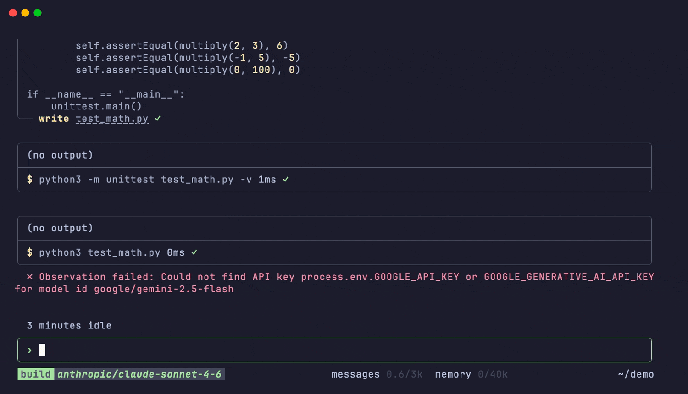The height and width of the screenshot is (394, 688).
Task: Click the test_math.py file link after write
Action: [x=112, y=119]
